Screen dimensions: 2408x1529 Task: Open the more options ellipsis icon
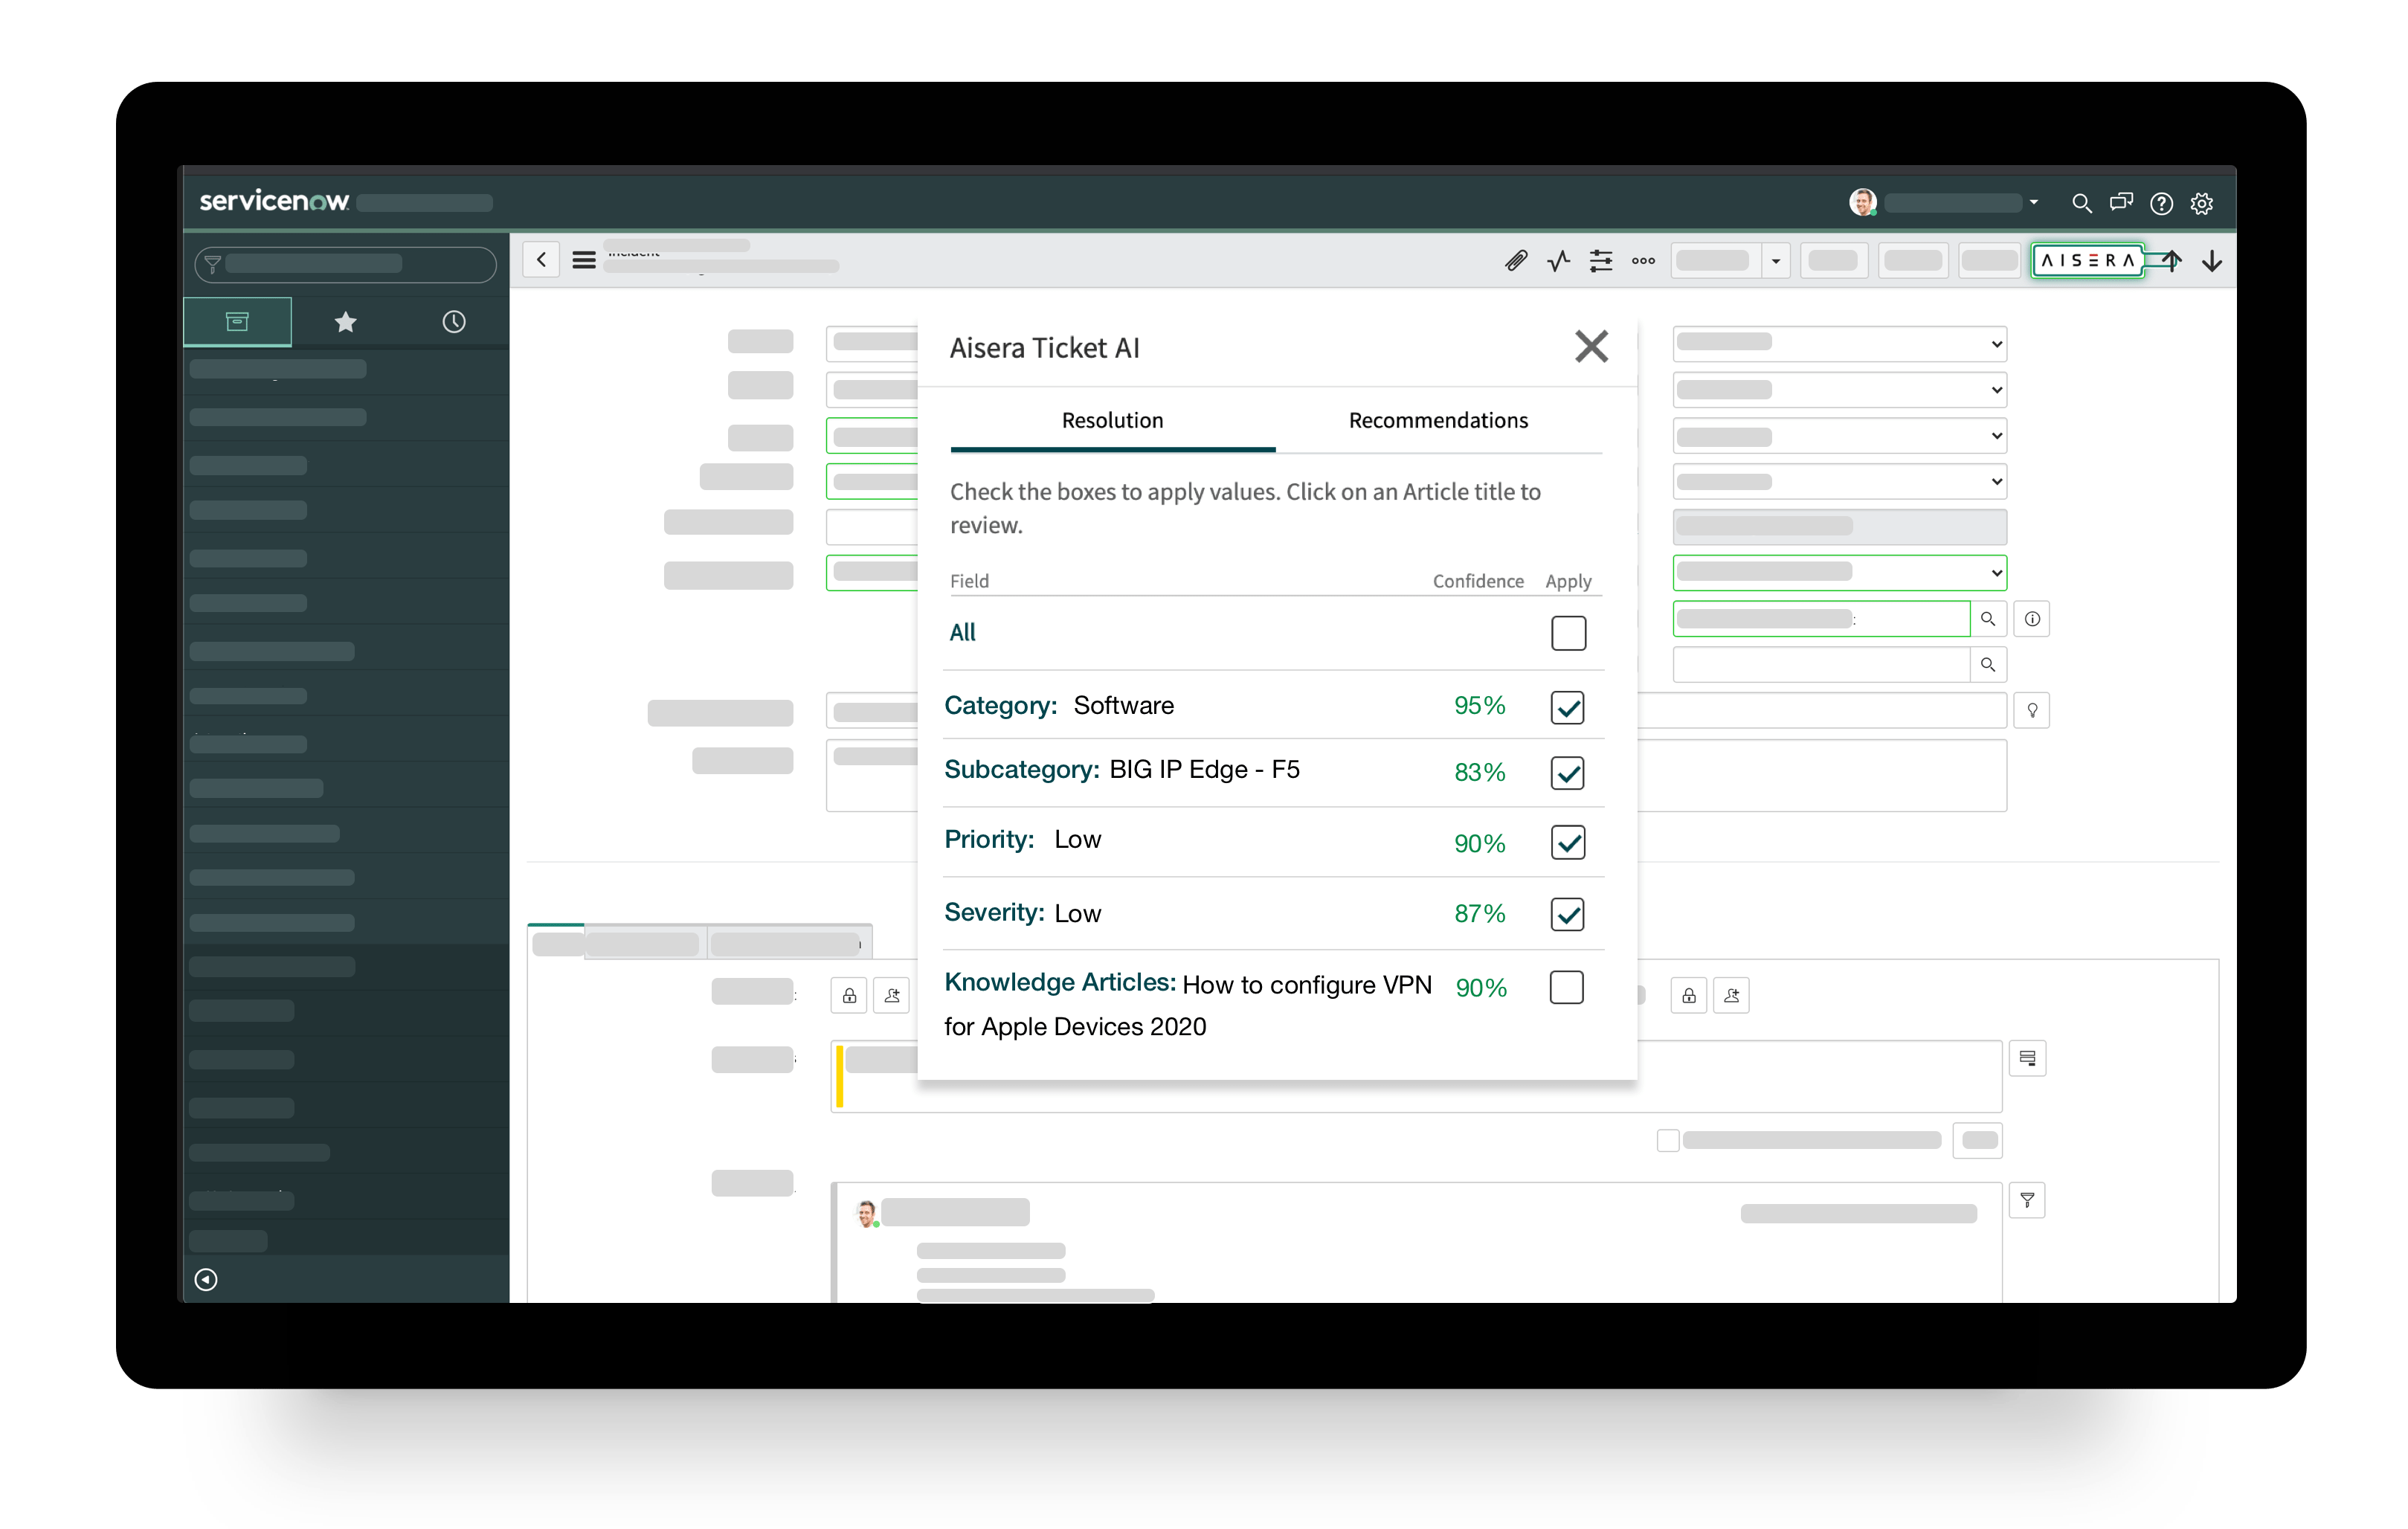pos(1643,261)
